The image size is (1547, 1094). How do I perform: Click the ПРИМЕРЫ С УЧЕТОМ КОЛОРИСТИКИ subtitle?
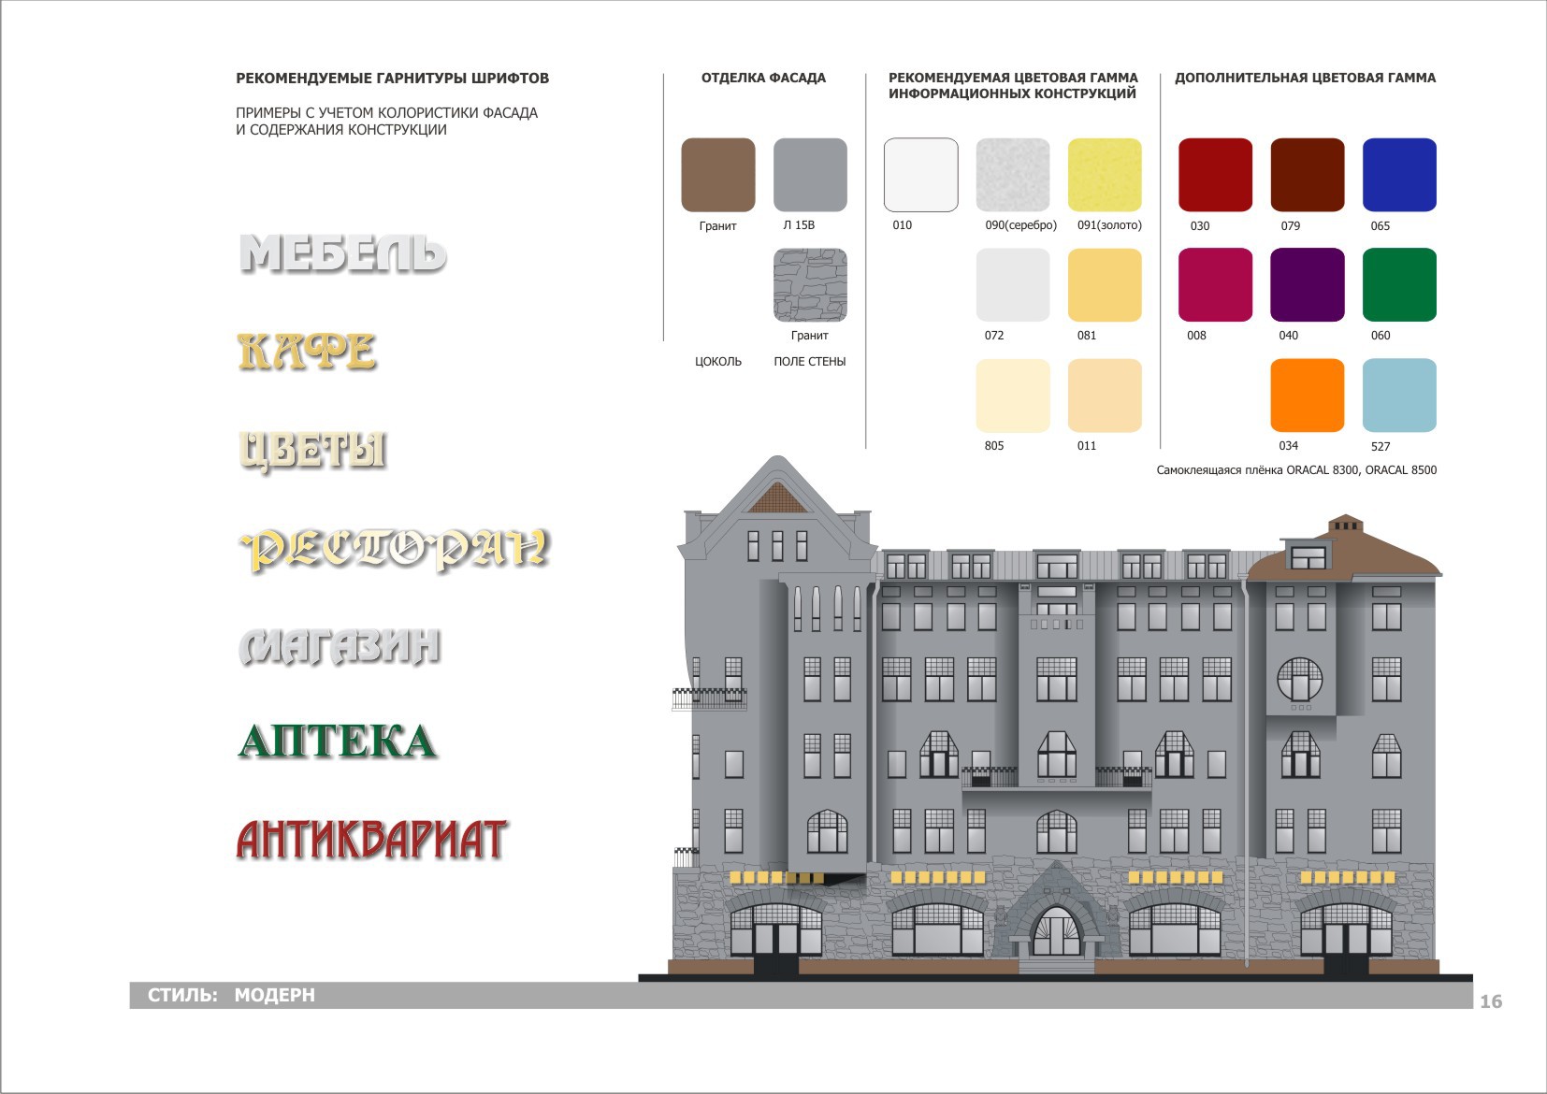386,122
